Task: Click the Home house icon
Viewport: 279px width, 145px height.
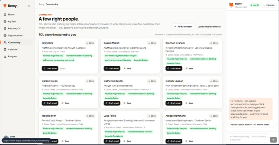Action: point(5,14)
